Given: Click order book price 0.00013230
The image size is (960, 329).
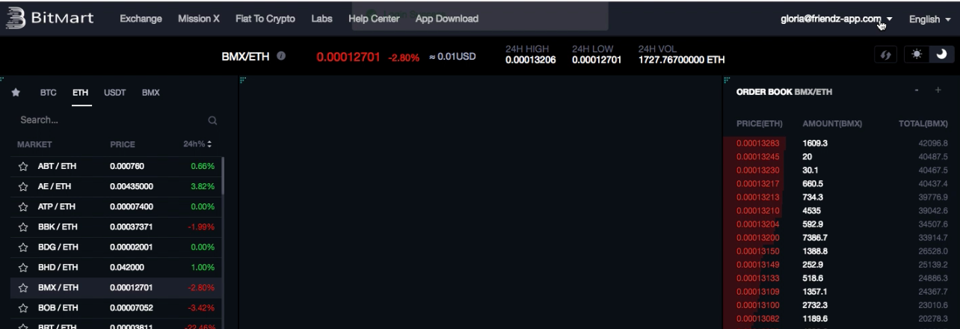Looking at the screenshot, I should point(758,170).
